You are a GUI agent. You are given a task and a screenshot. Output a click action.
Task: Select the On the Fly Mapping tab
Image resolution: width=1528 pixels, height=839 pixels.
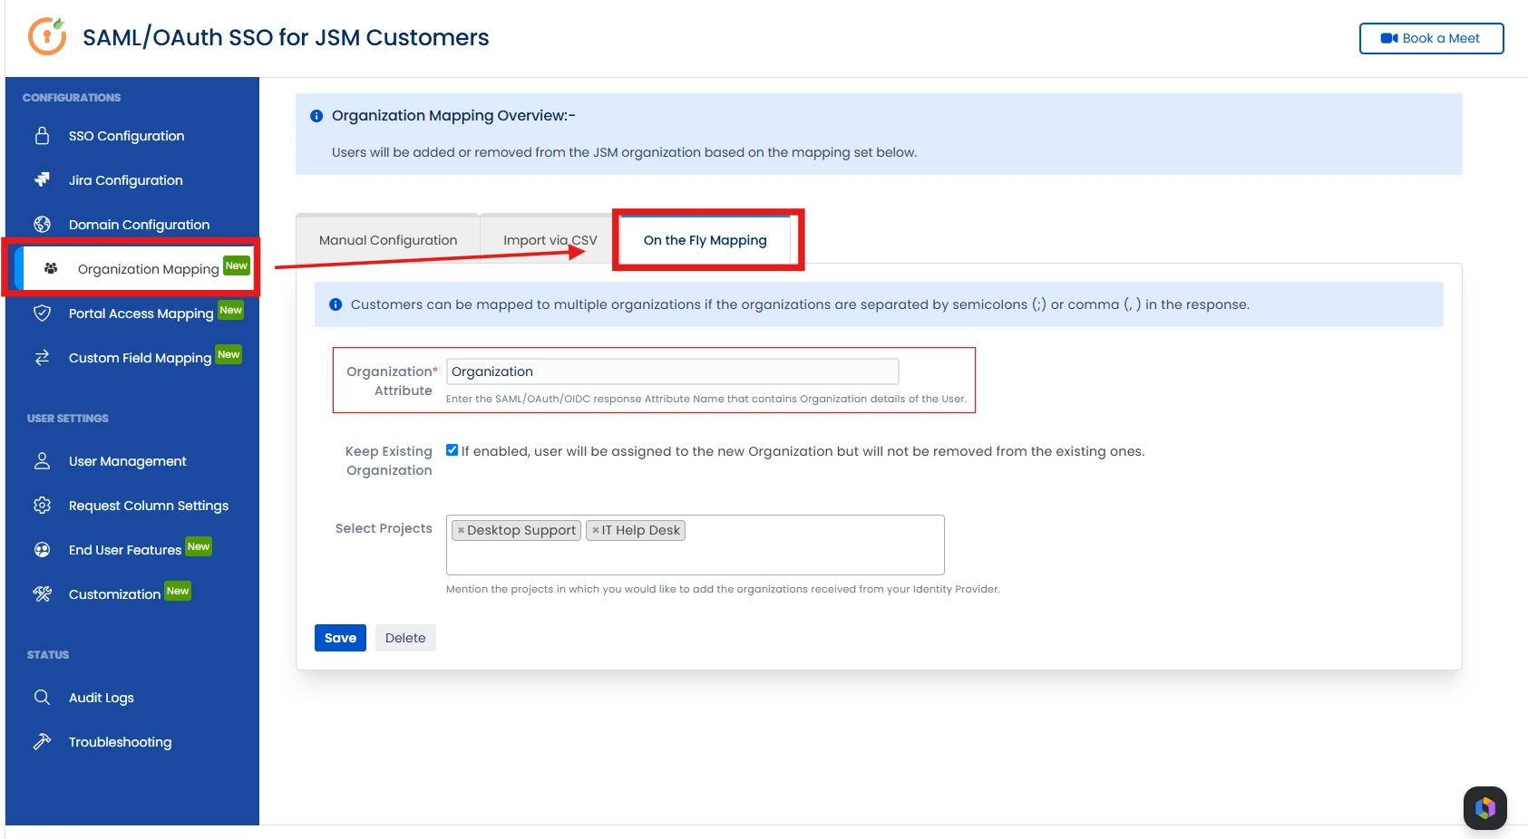click(x=705, y=240)
